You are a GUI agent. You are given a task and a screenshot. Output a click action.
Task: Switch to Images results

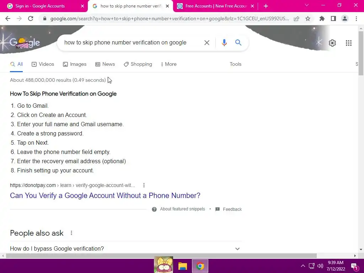click(75, 64)
